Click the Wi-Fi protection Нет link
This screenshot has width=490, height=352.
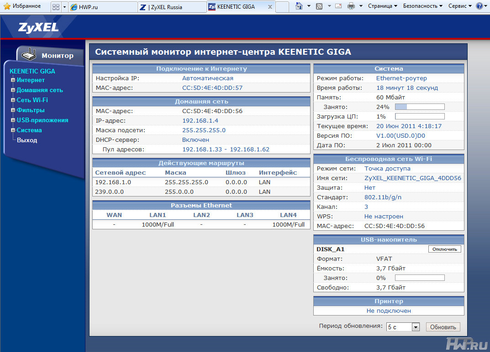pos(370,187)
